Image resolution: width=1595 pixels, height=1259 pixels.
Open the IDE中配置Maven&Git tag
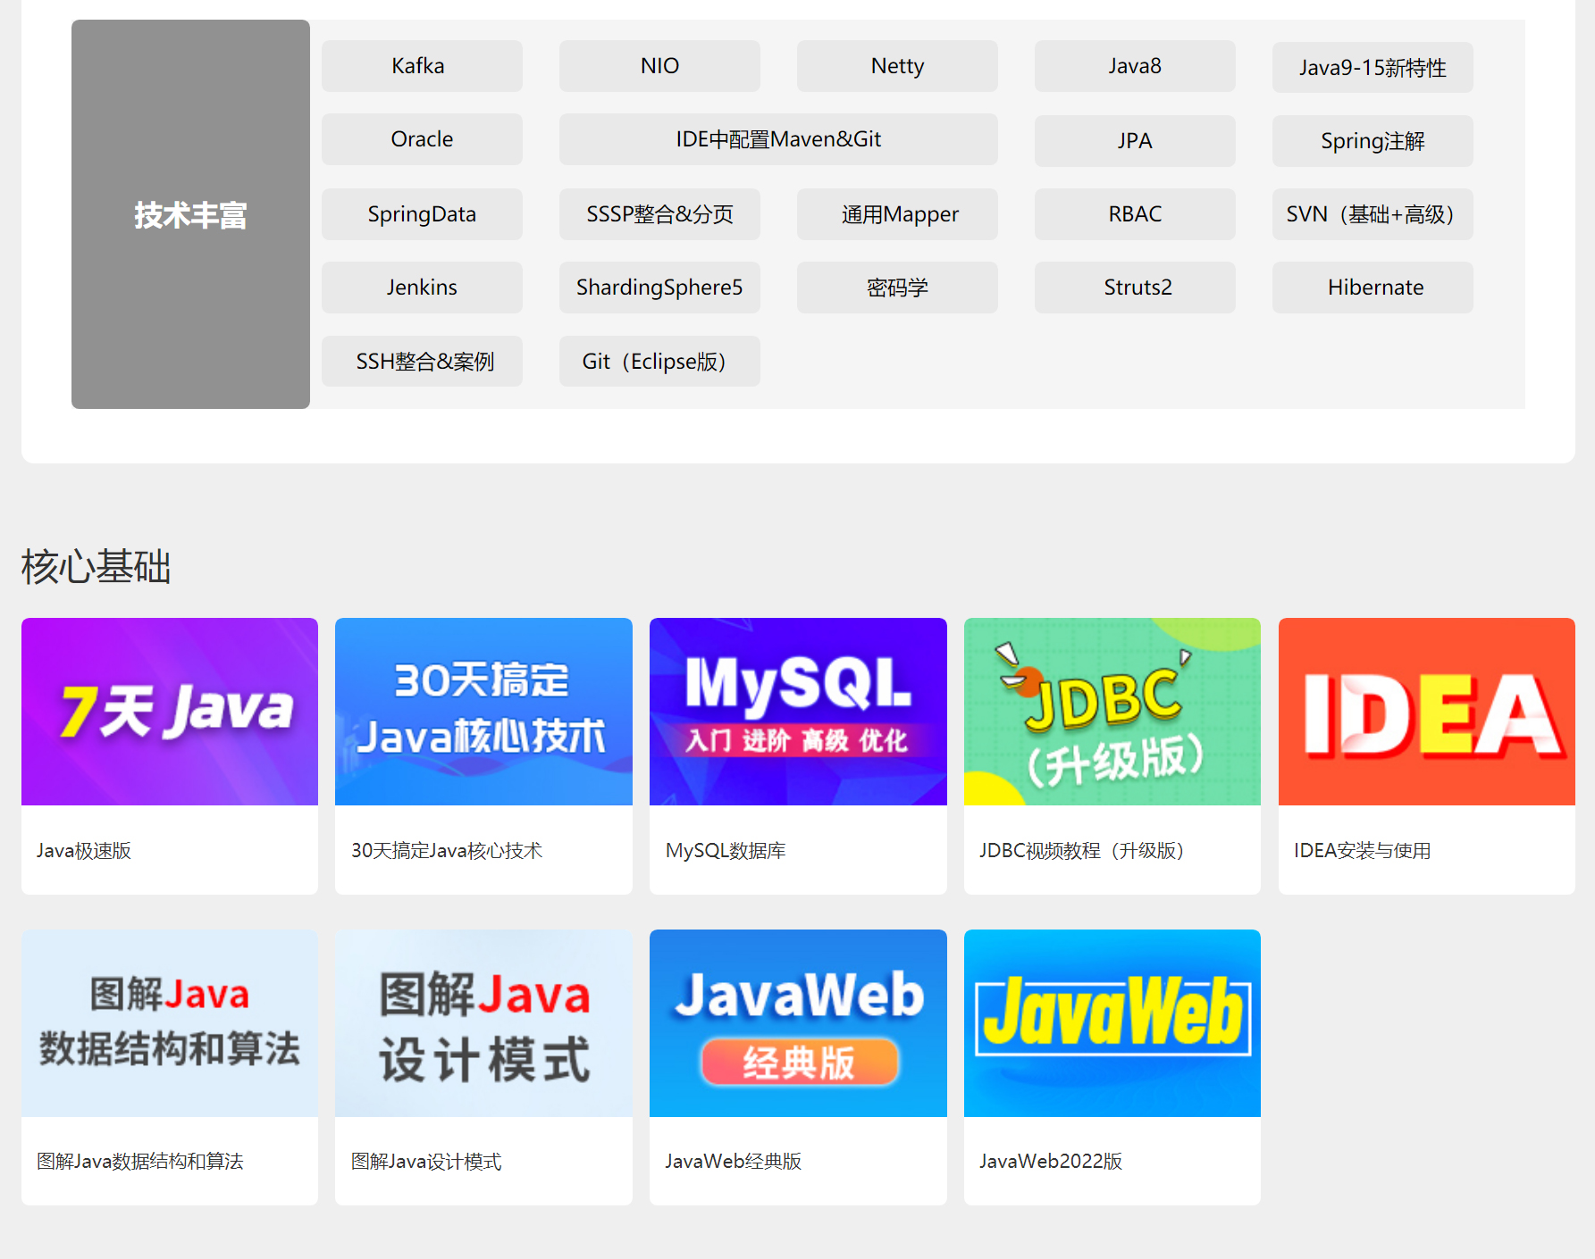778,139
